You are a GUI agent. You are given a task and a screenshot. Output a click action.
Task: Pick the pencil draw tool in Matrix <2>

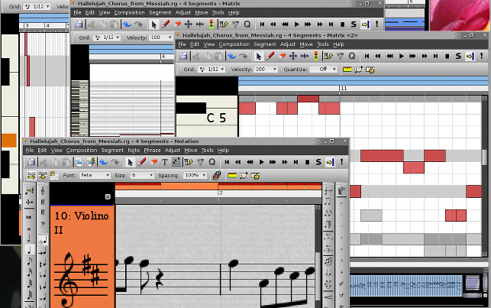point(270,56)
